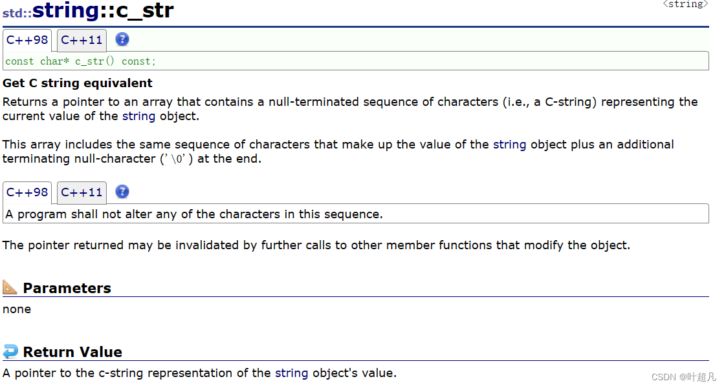
Task: Click the 'A program shall not alter' note box
Action: [355, 214]
